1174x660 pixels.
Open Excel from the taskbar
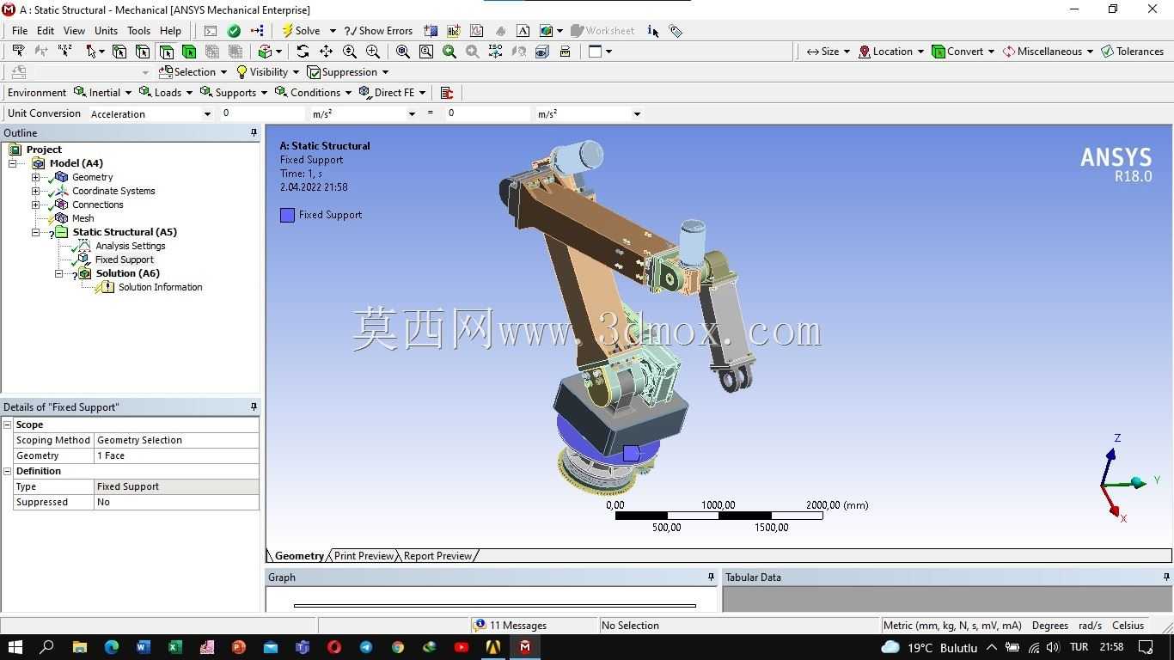(x=174, y=647)
